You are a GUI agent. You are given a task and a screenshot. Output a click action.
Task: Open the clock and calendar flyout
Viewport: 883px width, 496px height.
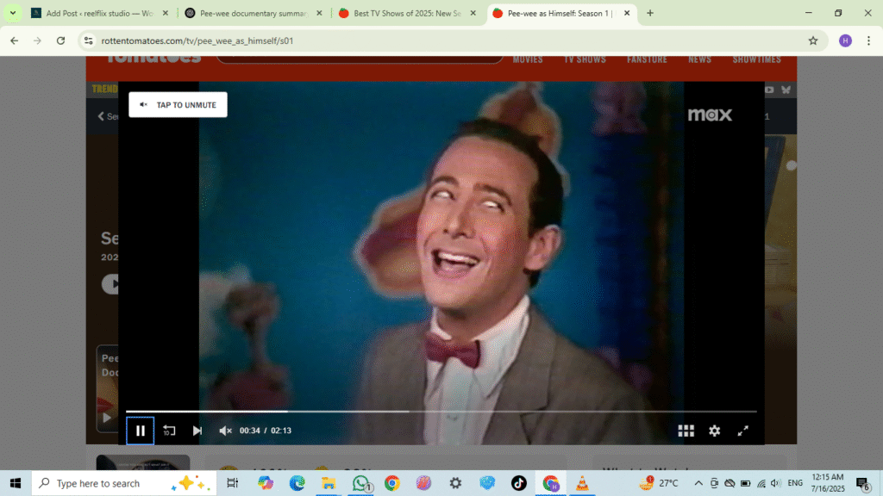click(x=828, y=483)
